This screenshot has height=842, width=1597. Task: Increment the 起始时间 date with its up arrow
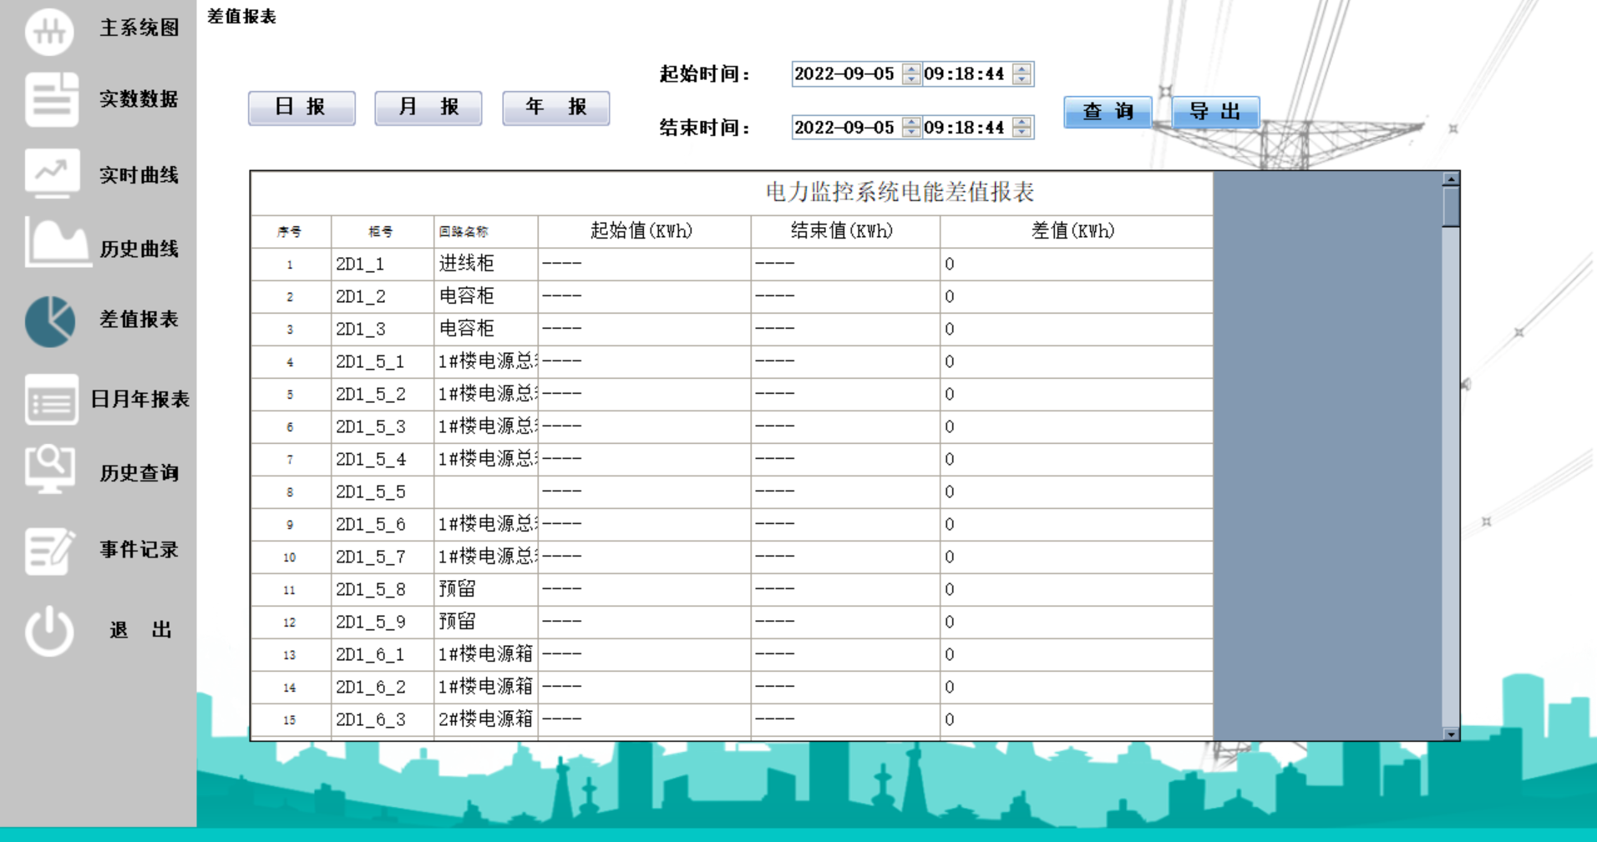pyautogui.click(x=912, y=69)
